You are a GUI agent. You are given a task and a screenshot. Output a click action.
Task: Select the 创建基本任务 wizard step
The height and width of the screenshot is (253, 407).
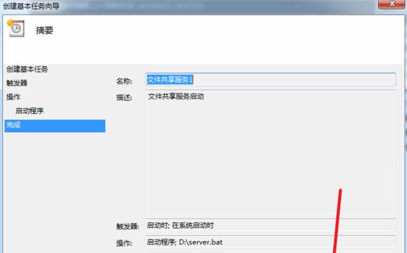(27, 70)
